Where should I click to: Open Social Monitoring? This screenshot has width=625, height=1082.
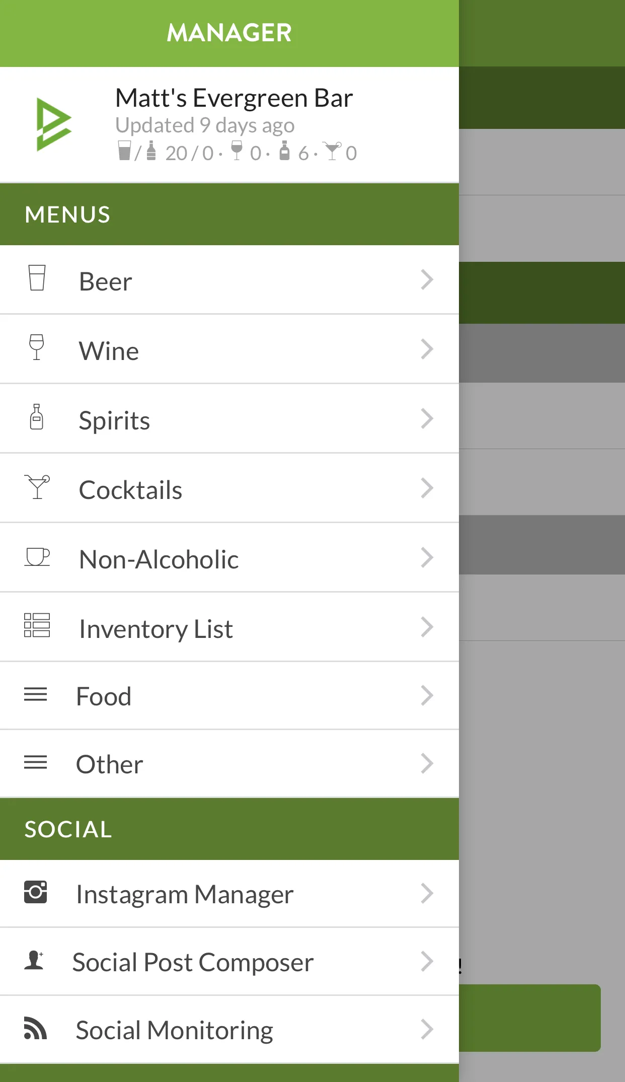pyautogui.click(x=174, y=1030)
